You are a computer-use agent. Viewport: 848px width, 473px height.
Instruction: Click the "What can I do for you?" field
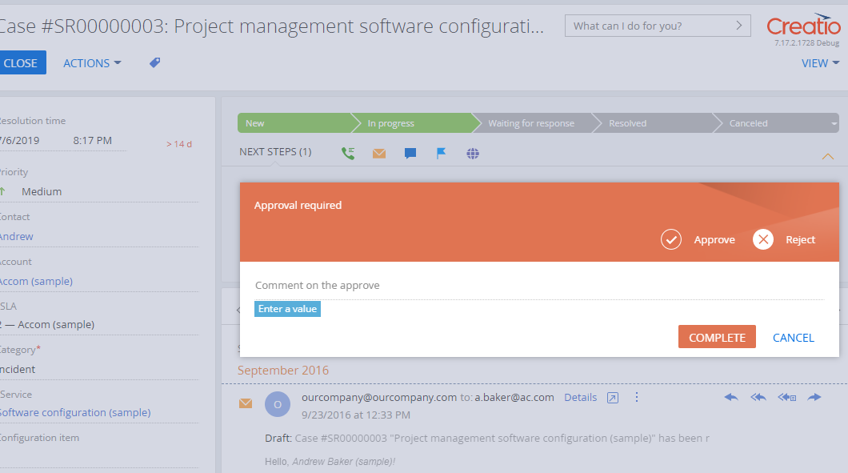click(658, 26)
